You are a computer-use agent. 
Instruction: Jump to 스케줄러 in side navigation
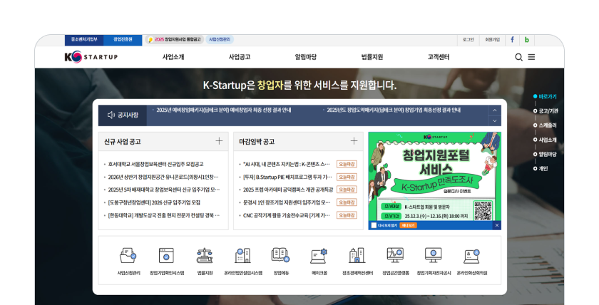click(x=545, y=125)
